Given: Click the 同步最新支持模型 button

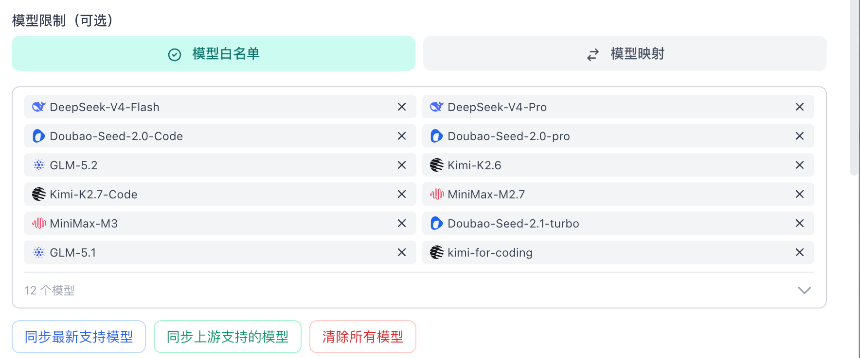Looking at the screenshot, I should tap(79, 337).
